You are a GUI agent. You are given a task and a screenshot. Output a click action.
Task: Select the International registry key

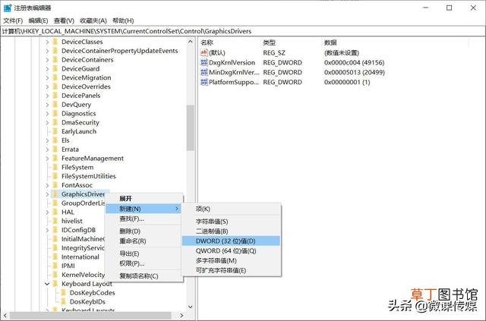pos(80,256)
